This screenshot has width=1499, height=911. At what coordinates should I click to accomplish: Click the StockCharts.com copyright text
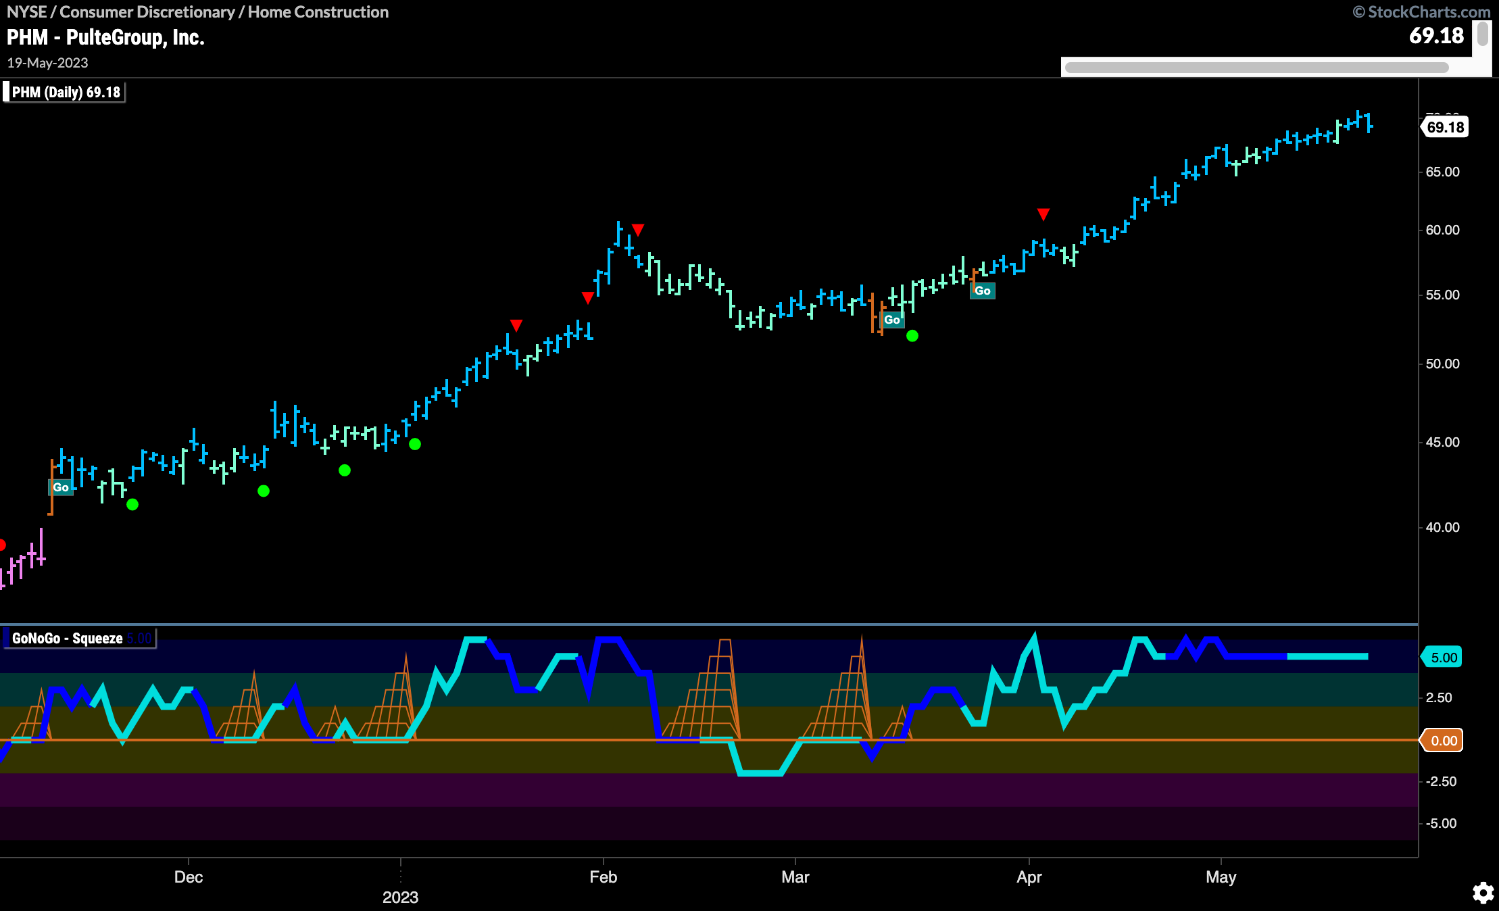[1421, 12]
